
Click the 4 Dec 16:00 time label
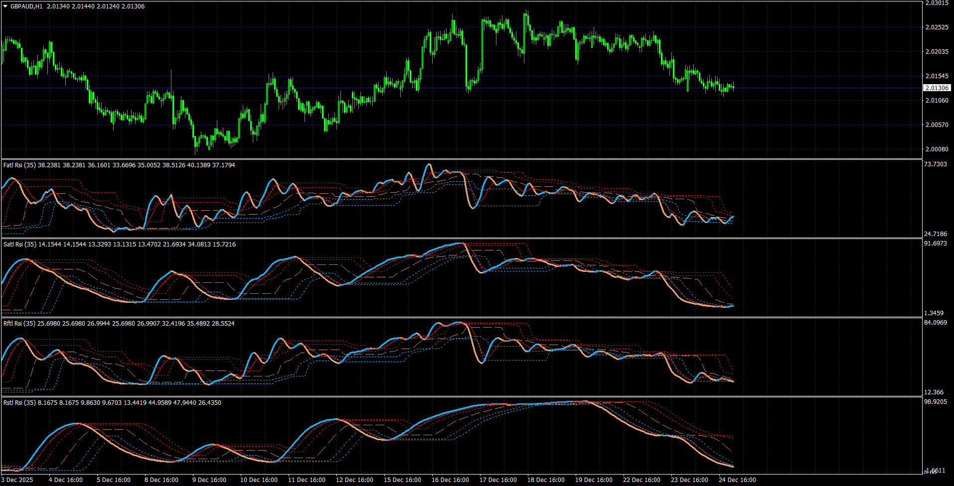pos(66,480)
